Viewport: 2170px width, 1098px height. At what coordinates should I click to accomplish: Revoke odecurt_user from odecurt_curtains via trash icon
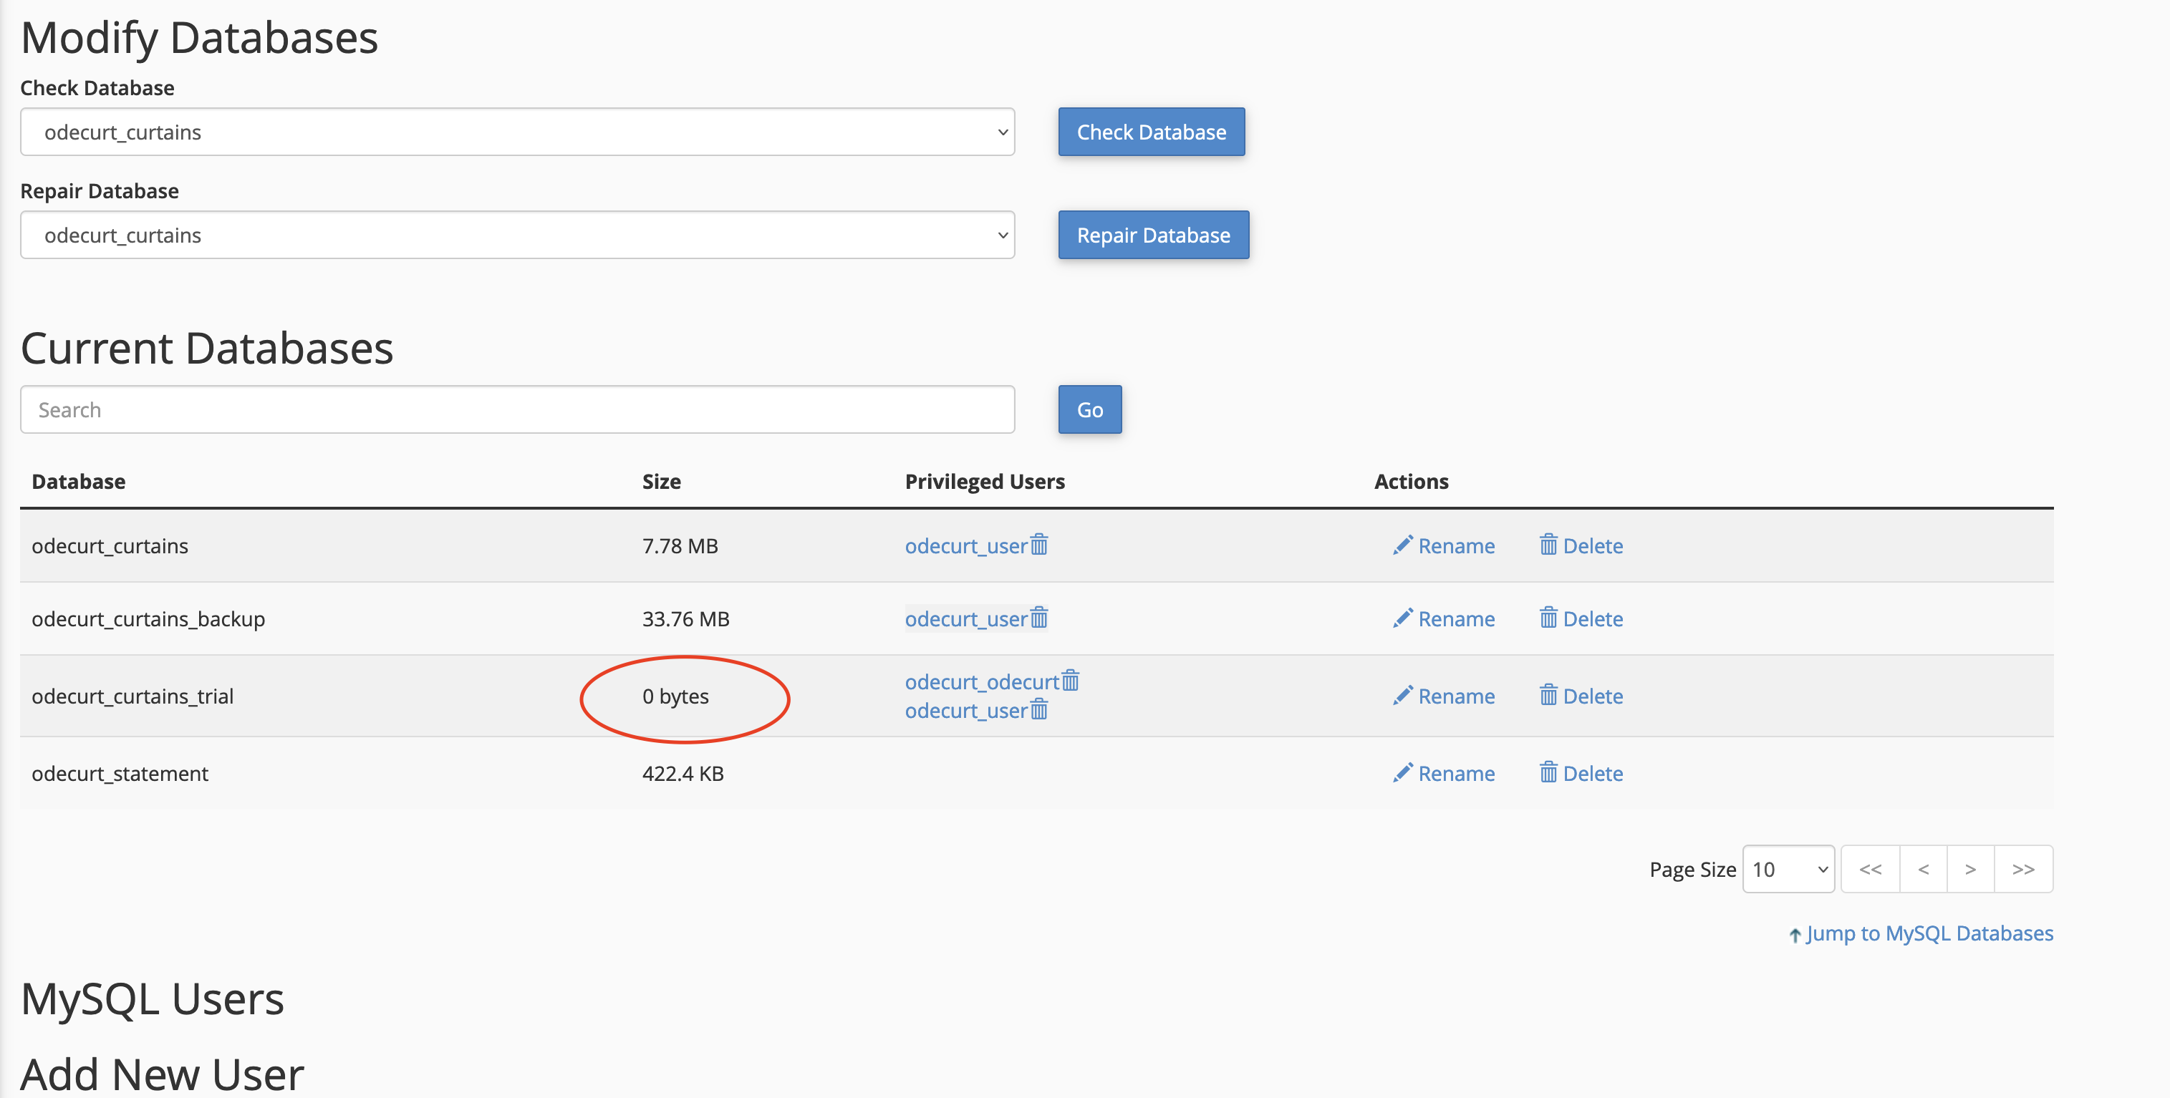(x=1039, y=545)
